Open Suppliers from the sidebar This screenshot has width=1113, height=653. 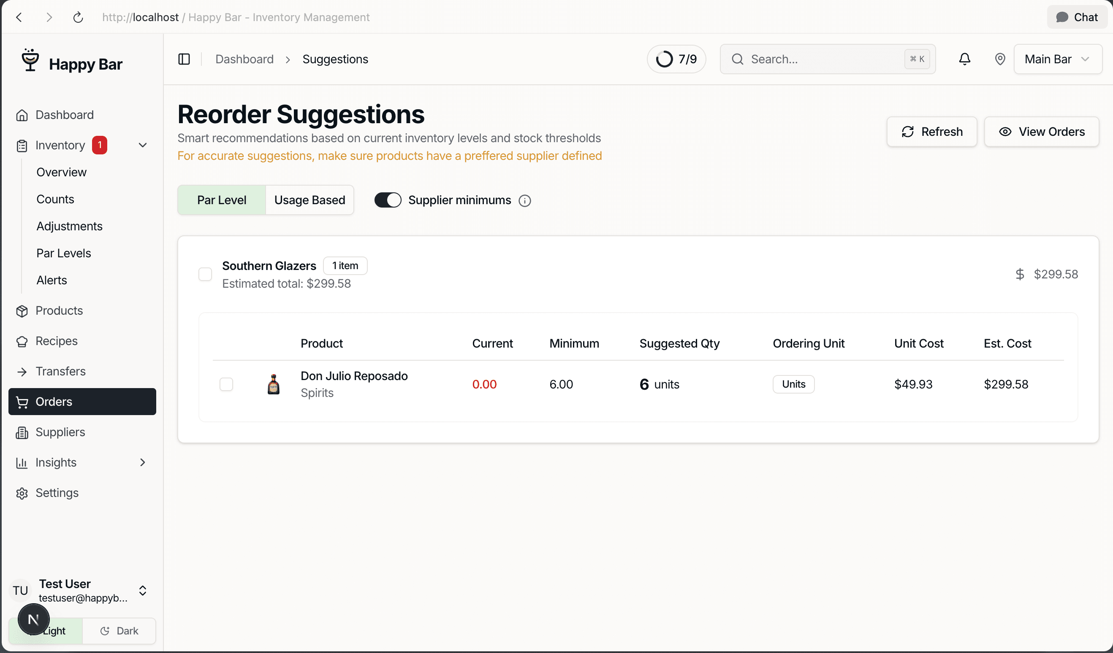coord(60,432)
